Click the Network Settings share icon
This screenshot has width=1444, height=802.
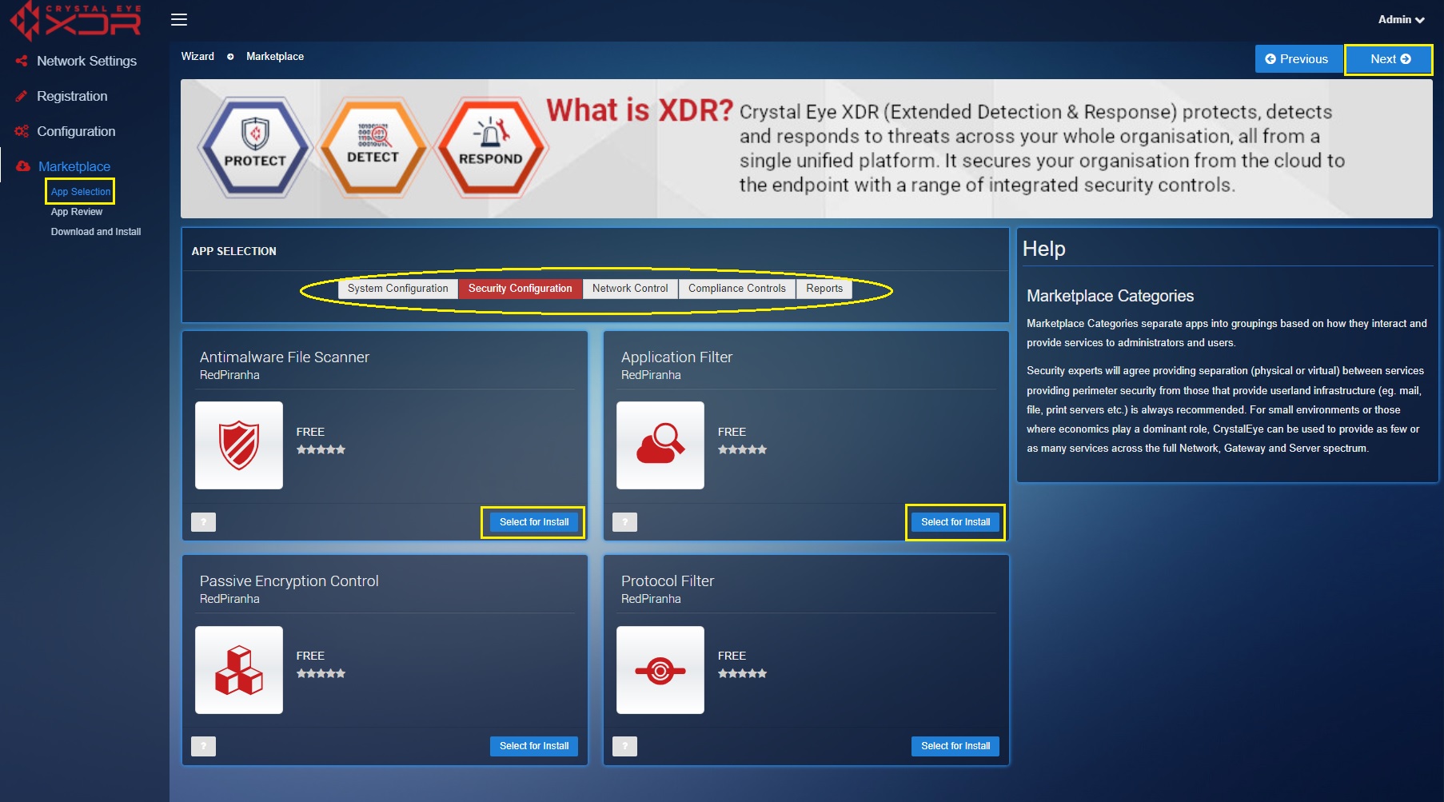pos(22,61)
